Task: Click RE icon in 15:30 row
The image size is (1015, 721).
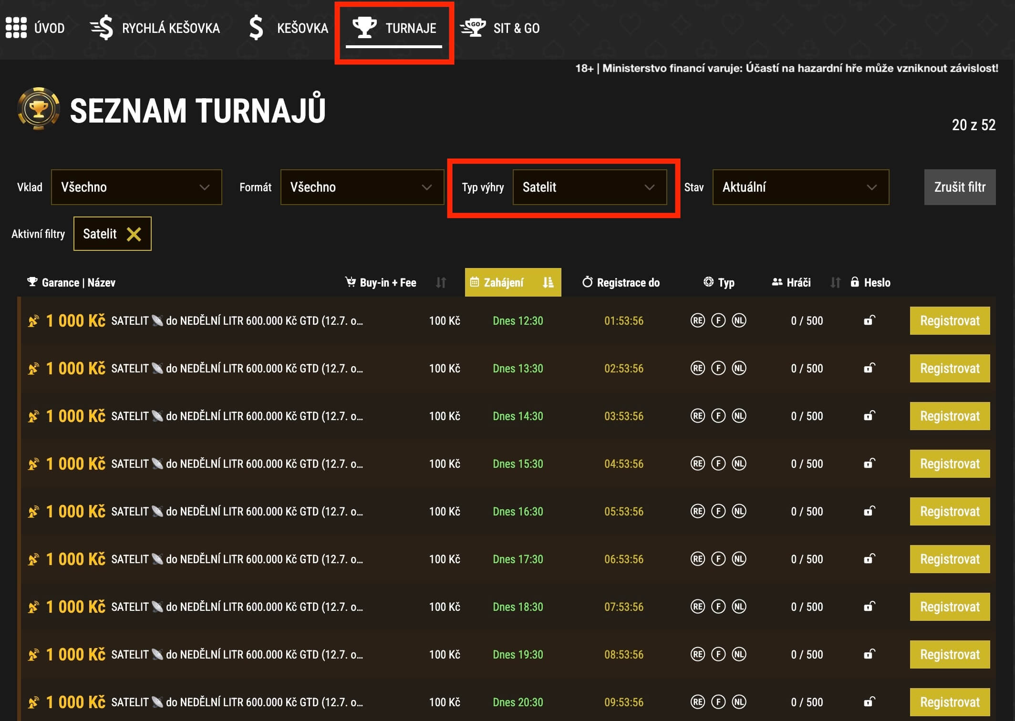Action: tap(697, 463)
